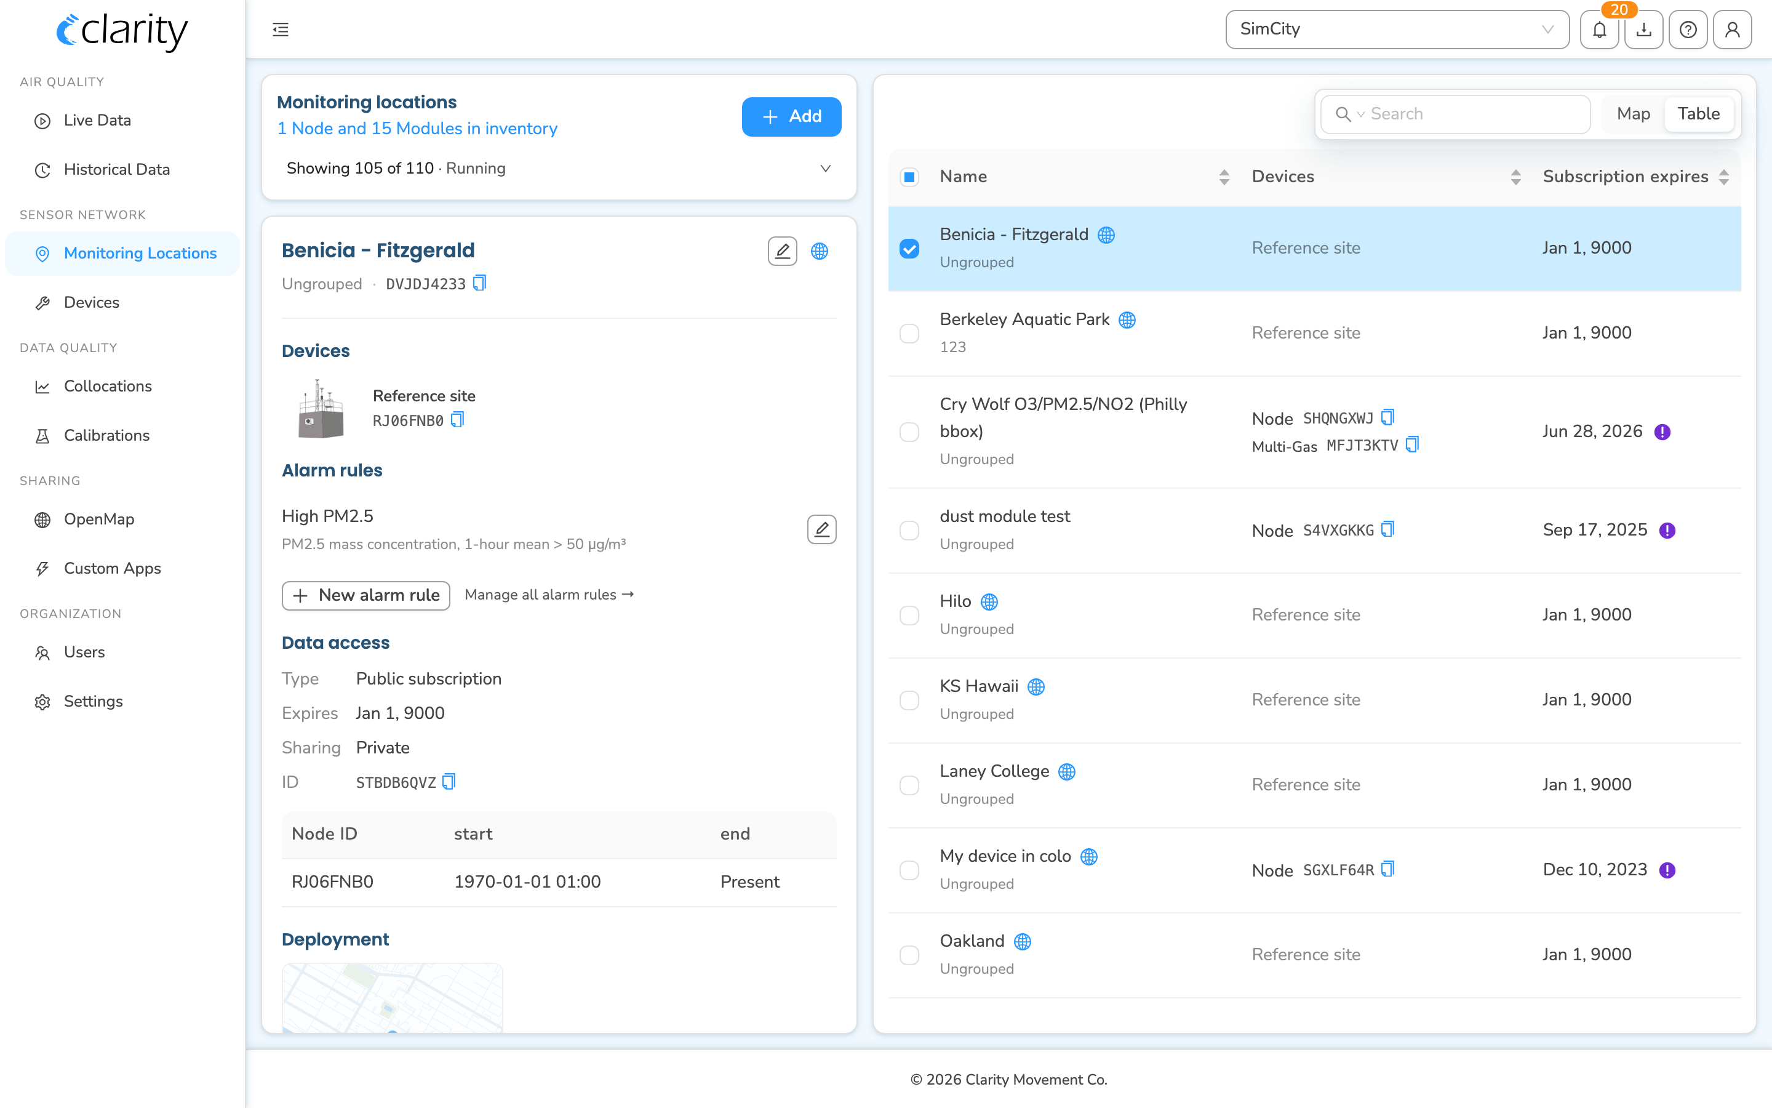Image resolution: width=1772 pixels, height=1108 pixels.
Task: Click the New alarm rule button
Action: (x=365, y=595)
